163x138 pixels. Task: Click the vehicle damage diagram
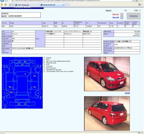[22, 83]
